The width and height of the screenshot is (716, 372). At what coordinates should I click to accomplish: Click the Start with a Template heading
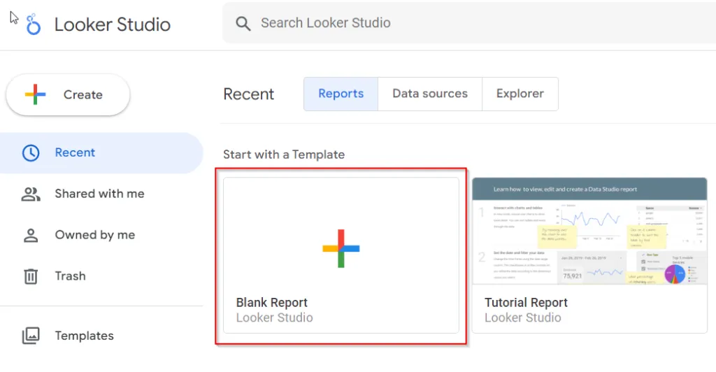click(x=284, y=155)
